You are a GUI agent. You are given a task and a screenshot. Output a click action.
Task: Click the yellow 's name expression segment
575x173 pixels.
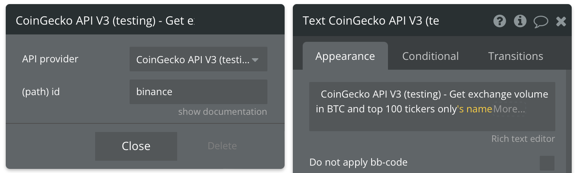pyautogui.click(x=475, y=109)
